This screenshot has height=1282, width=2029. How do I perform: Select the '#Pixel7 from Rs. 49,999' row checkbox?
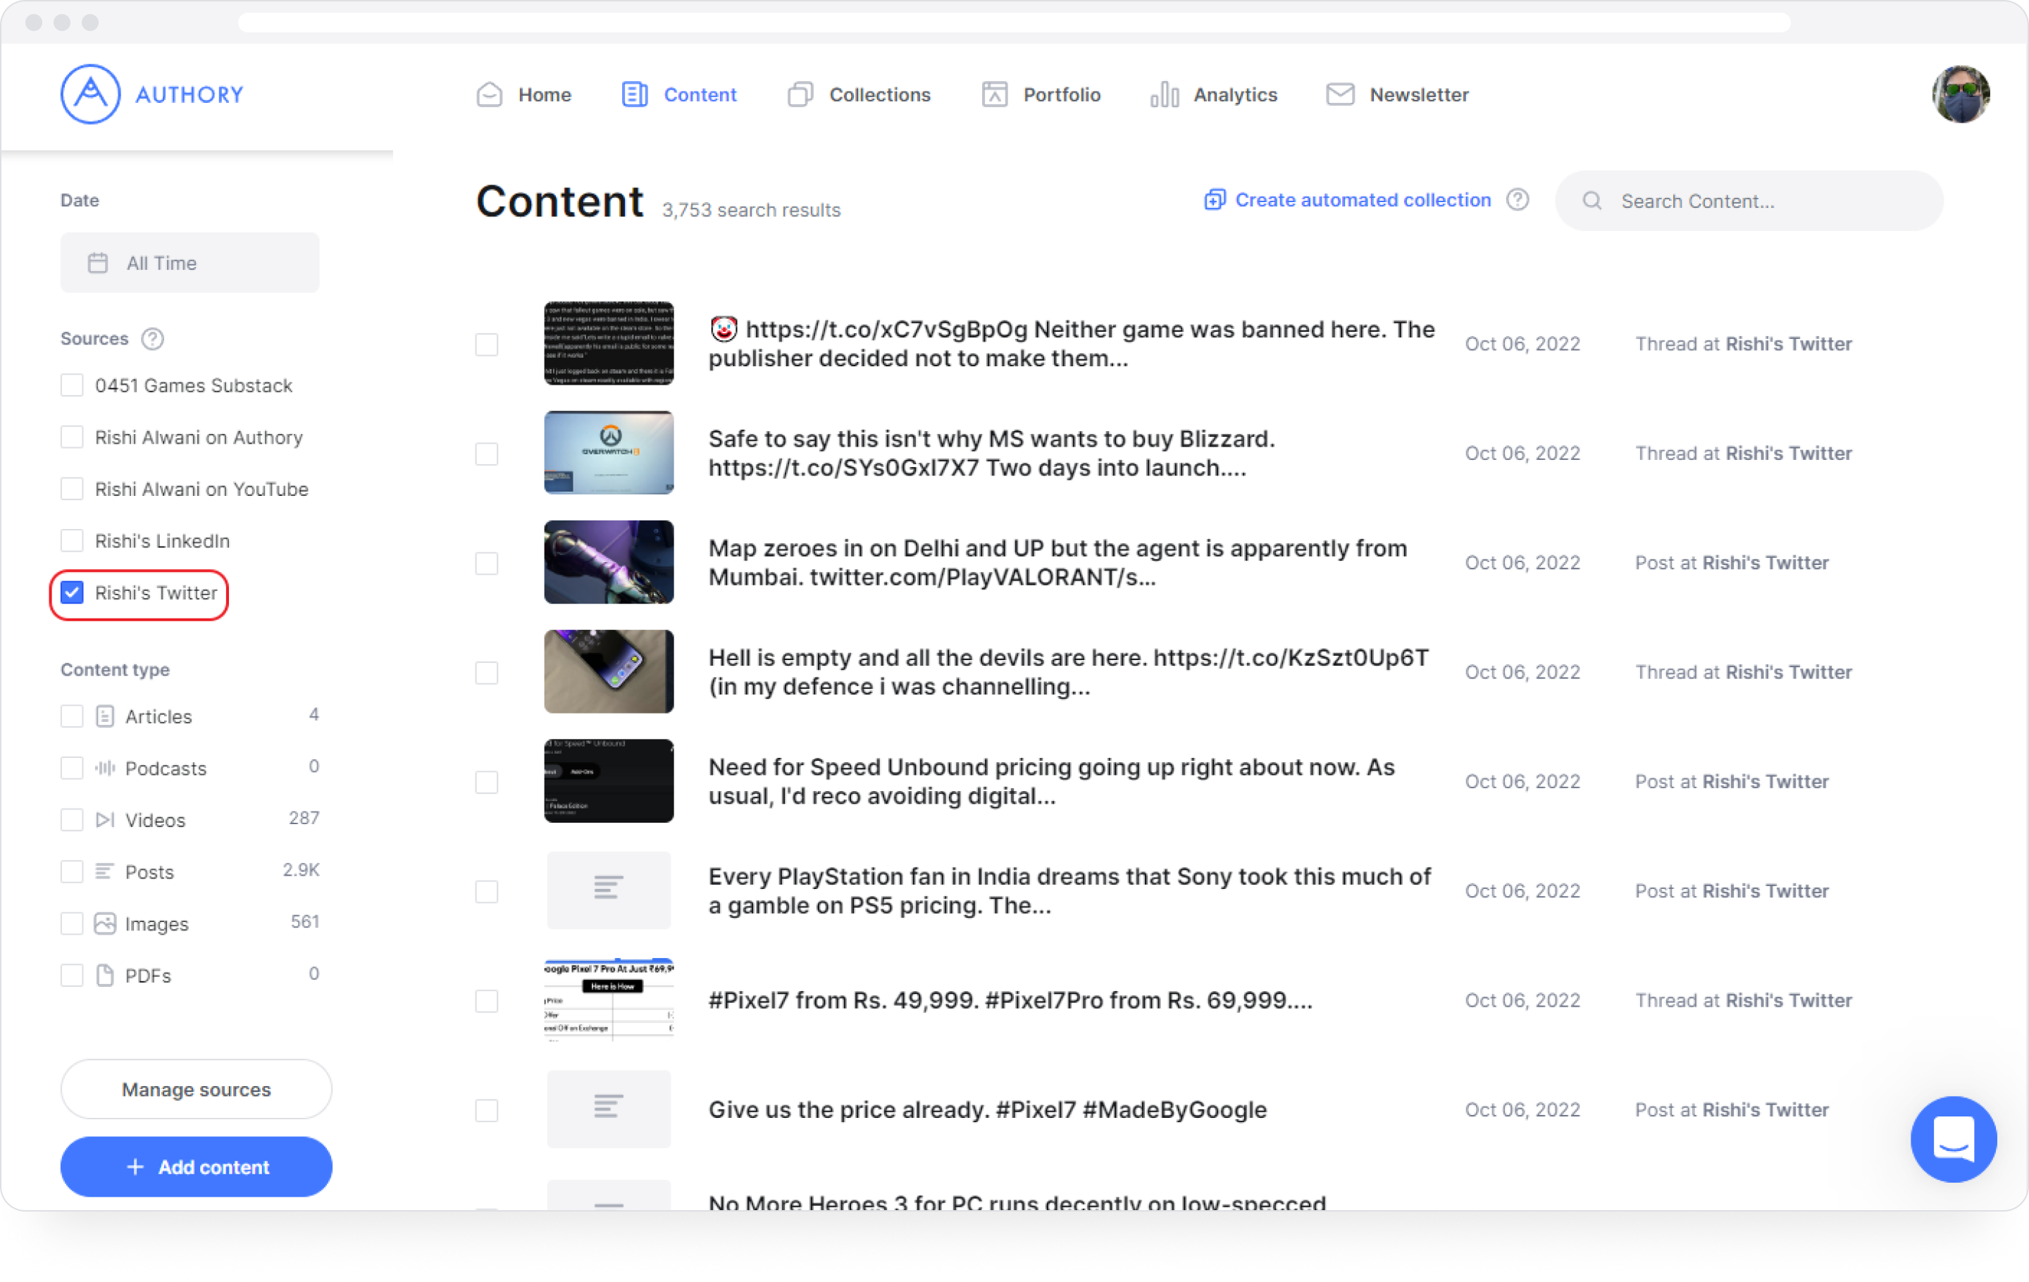point(486,1001)
